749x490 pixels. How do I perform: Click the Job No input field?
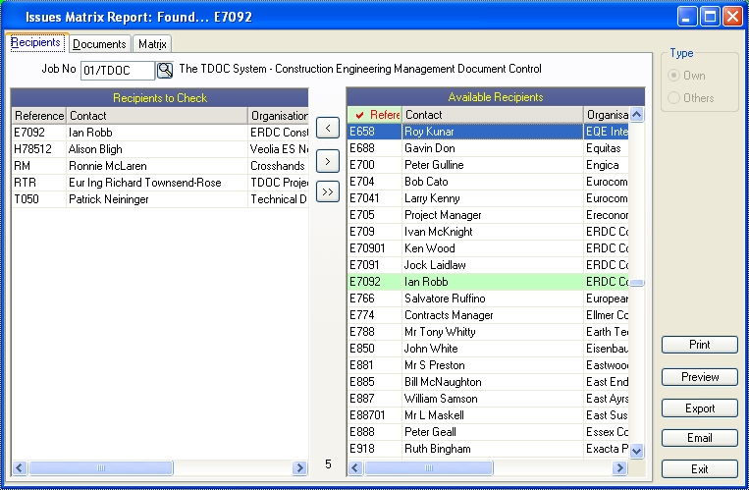click(118, 71)
